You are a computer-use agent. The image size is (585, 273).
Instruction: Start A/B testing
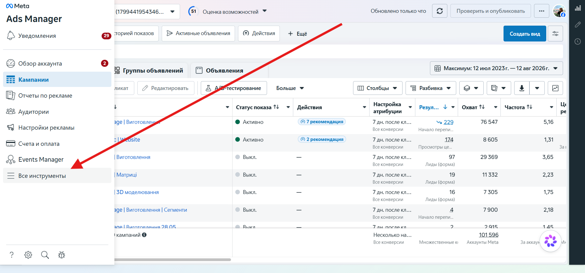click(x=234, y=88)
